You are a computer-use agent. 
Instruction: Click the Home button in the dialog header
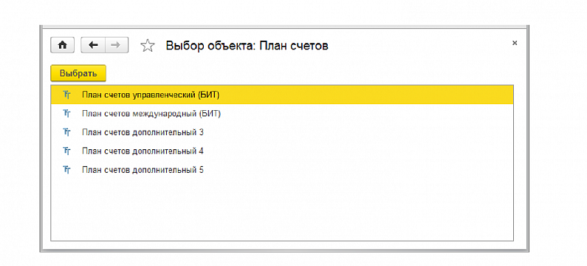click(x=63, y=45)
